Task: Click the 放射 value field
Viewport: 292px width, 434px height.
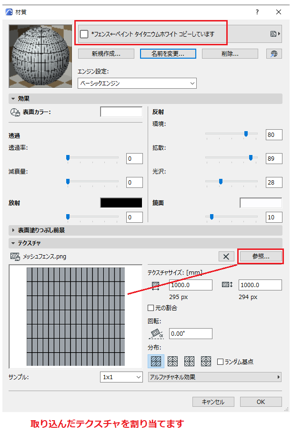Action: tap(134, 217)
